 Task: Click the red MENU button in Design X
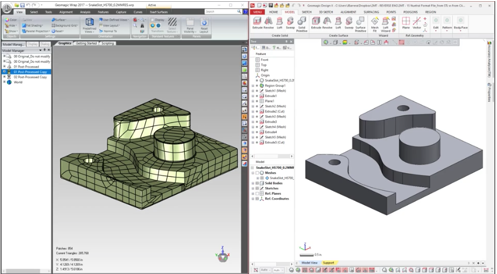258,12
